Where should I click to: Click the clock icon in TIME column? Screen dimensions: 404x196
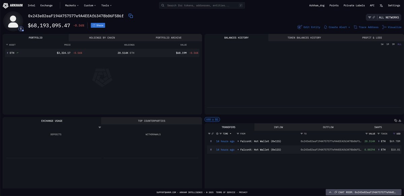(217, 134)
